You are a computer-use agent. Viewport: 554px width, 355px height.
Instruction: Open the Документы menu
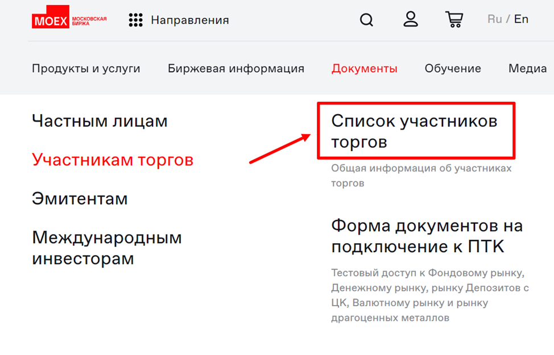pyautogui.click(x=364, y=69)
